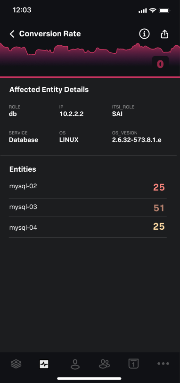
Task: Tap the 25 value for mysql-02
Action: click(x=159, y=188)
